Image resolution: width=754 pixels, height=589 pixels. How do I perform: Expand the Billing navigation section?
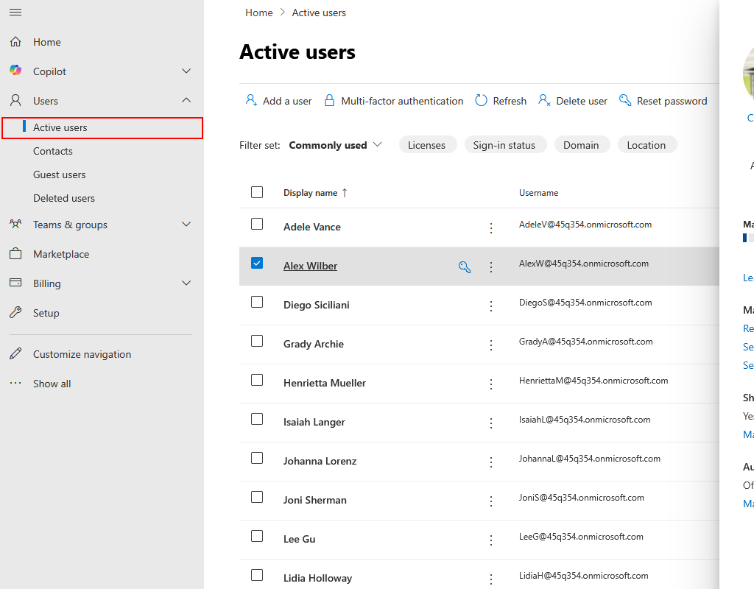pos(186,283)
